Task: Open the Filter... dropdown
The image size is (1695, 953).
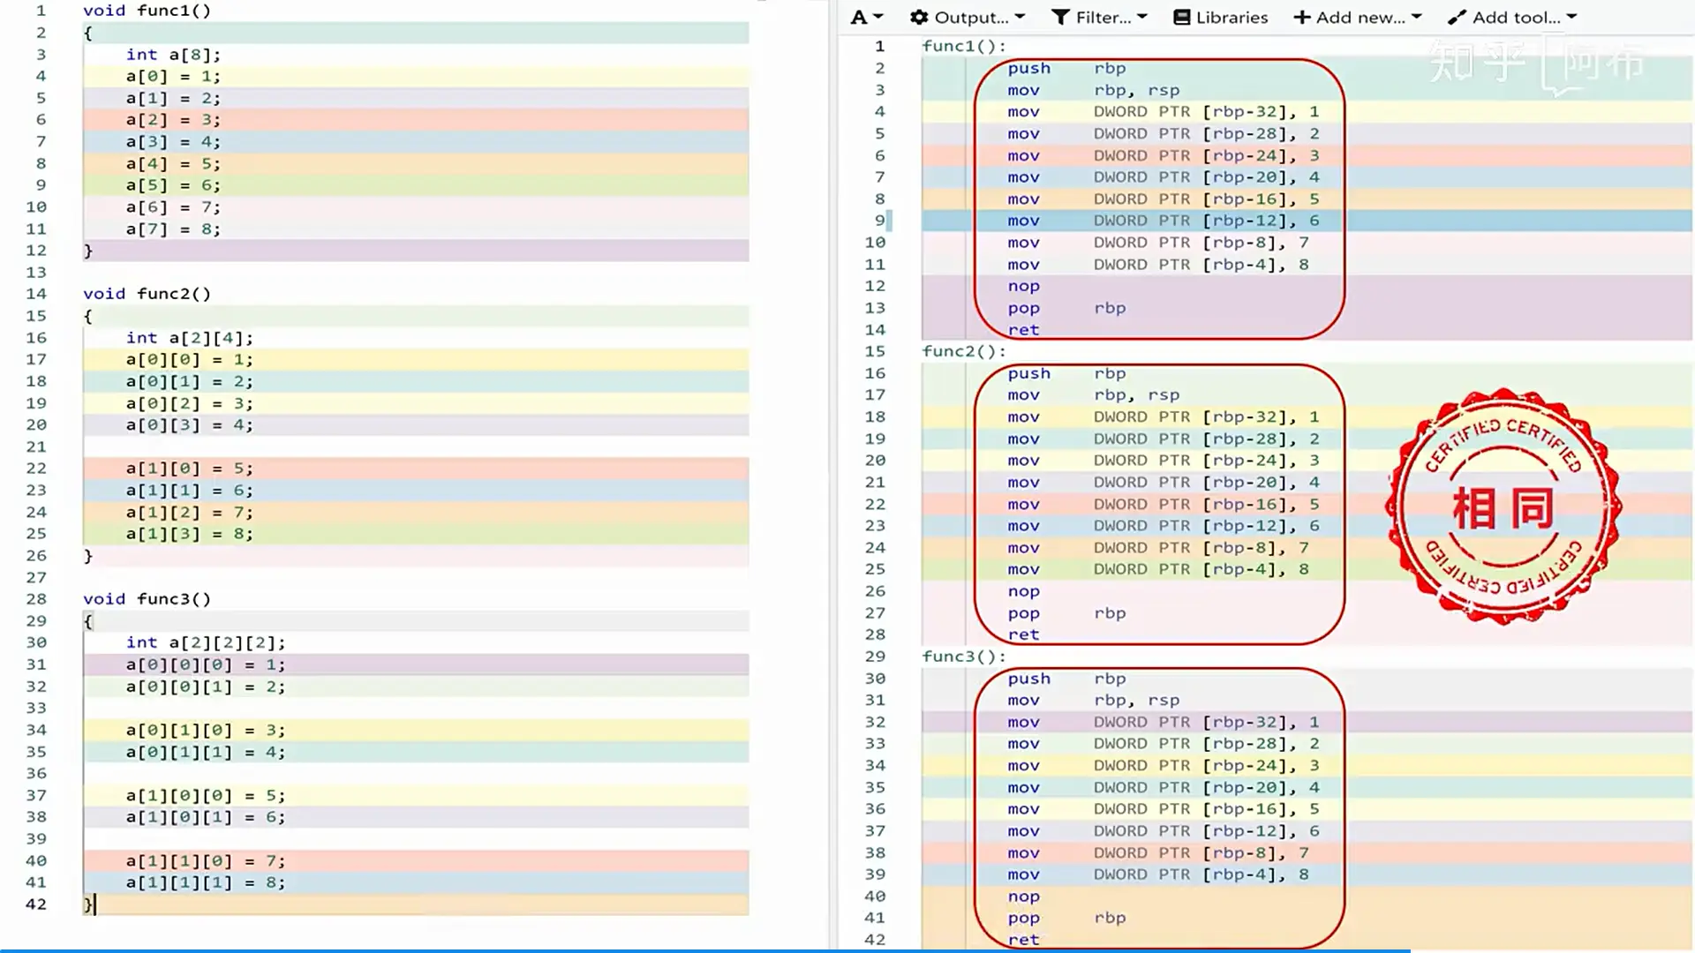Action: 1099,17
